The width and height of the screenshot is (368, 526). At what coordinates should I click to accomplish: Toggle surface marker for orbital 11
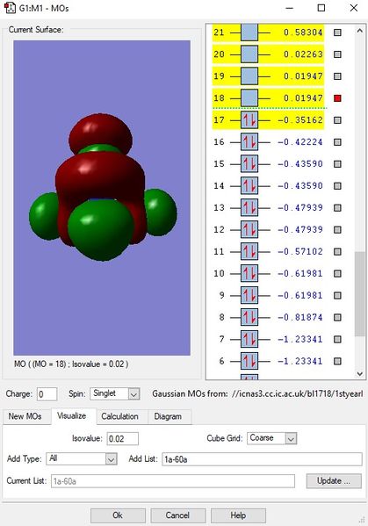pyautogui.click(x=337, y=252)
